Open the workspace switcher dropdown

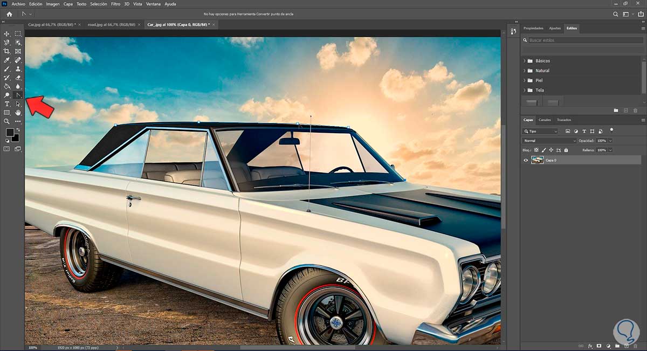pyautogui.click(x=627, y=14)
